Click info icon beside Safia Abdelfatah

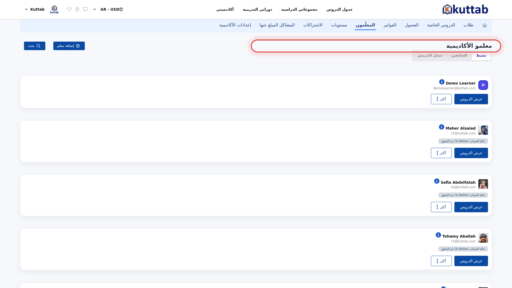coord(437,181)
